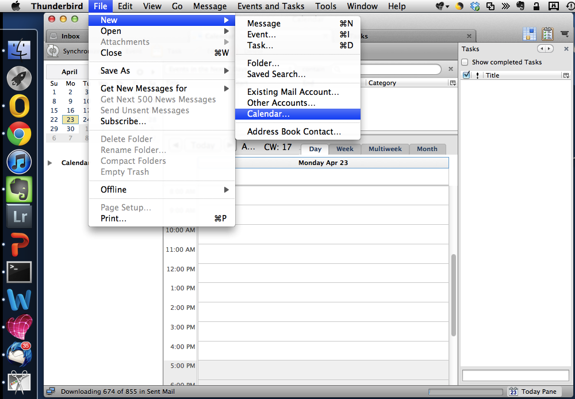Viewport: 575px width, 399px height.
Task: Choose Event... from the New submenu
Action: point(298,34)
